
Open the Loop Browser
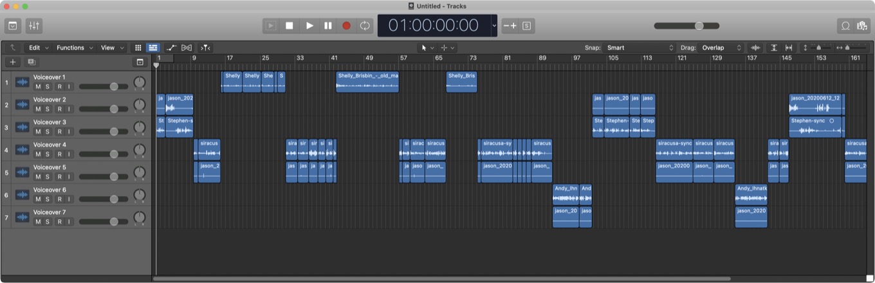[845, 26]
